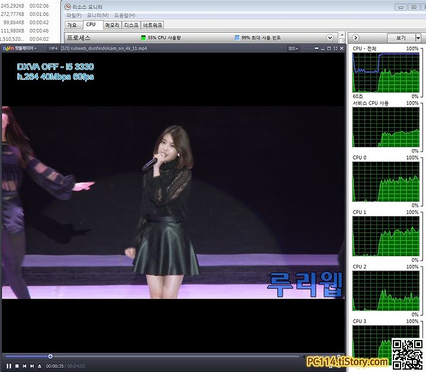
Task: Click the CPU 1 graph
Action: [386, 236]
